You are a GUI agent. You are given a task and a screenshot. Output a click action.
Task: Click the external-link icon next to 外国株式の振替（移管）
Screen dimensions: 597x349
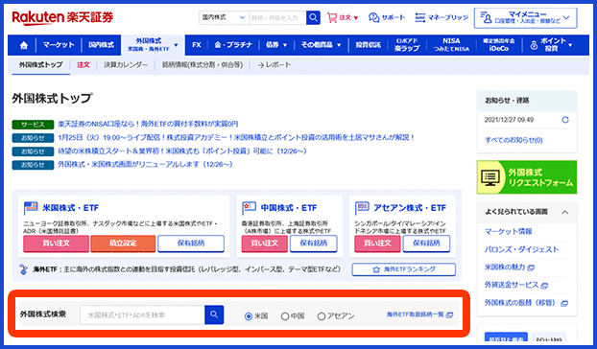tap(564, 303)
